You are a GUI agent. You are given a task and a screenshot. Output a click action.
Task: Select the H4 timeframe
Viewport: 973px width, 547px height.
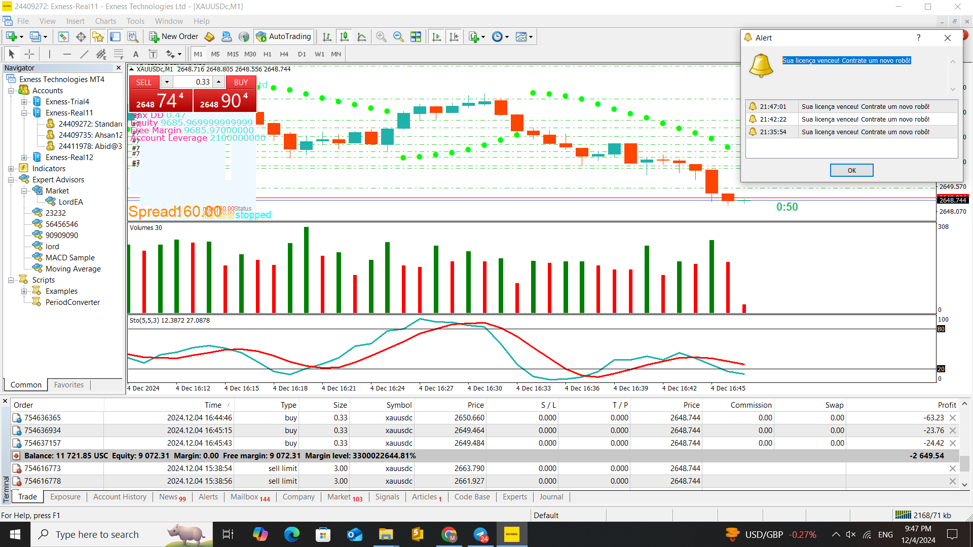tap(284, 54)
